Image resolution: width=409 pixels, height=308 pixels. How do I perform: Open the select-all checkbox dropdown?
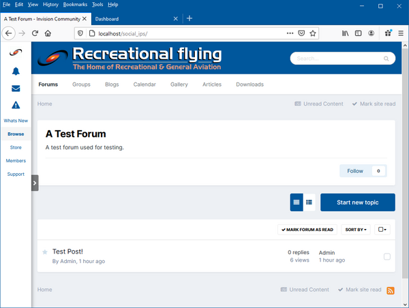[x=382, y=230]
